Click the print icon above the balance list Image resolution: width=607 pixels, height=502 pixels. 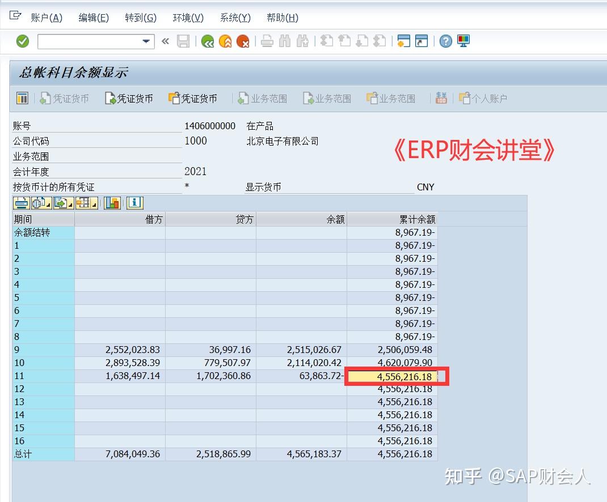(x=21, y=202)
